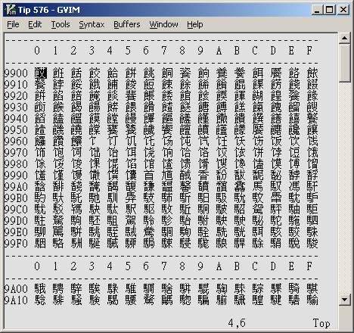This screenshot has width=354, height=333.
Task: Click cursor position indicator 4,6 in status line
Action: pyautogui.click(x=237, y=323)
